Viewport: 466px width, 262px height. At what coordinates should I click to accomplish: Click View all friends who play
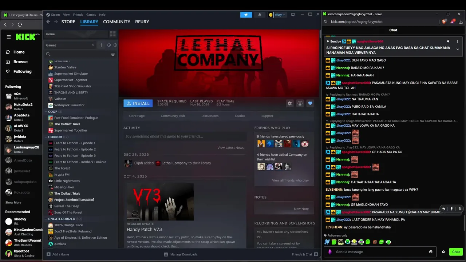coord(290,180)
